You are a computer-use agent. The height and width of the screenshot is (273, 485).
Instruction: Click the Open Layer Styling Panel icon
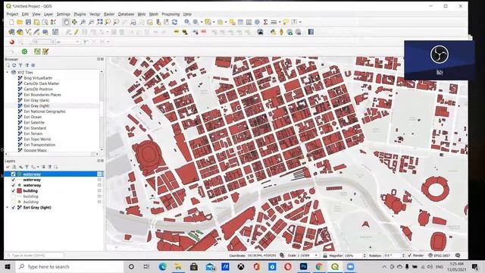tap(8, 167)
